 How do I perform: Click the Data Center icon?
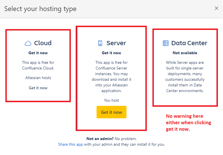165,43
